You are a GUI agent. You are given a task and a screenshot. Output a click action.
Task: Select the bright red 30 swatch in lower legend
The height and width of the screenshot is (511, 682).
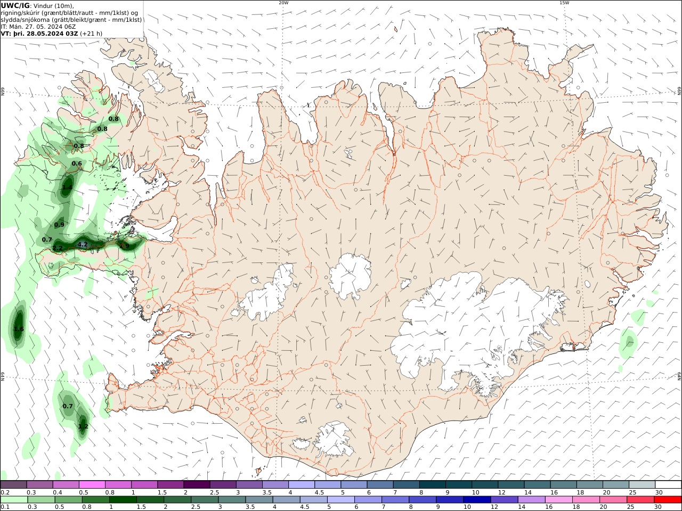click(668, 500)
